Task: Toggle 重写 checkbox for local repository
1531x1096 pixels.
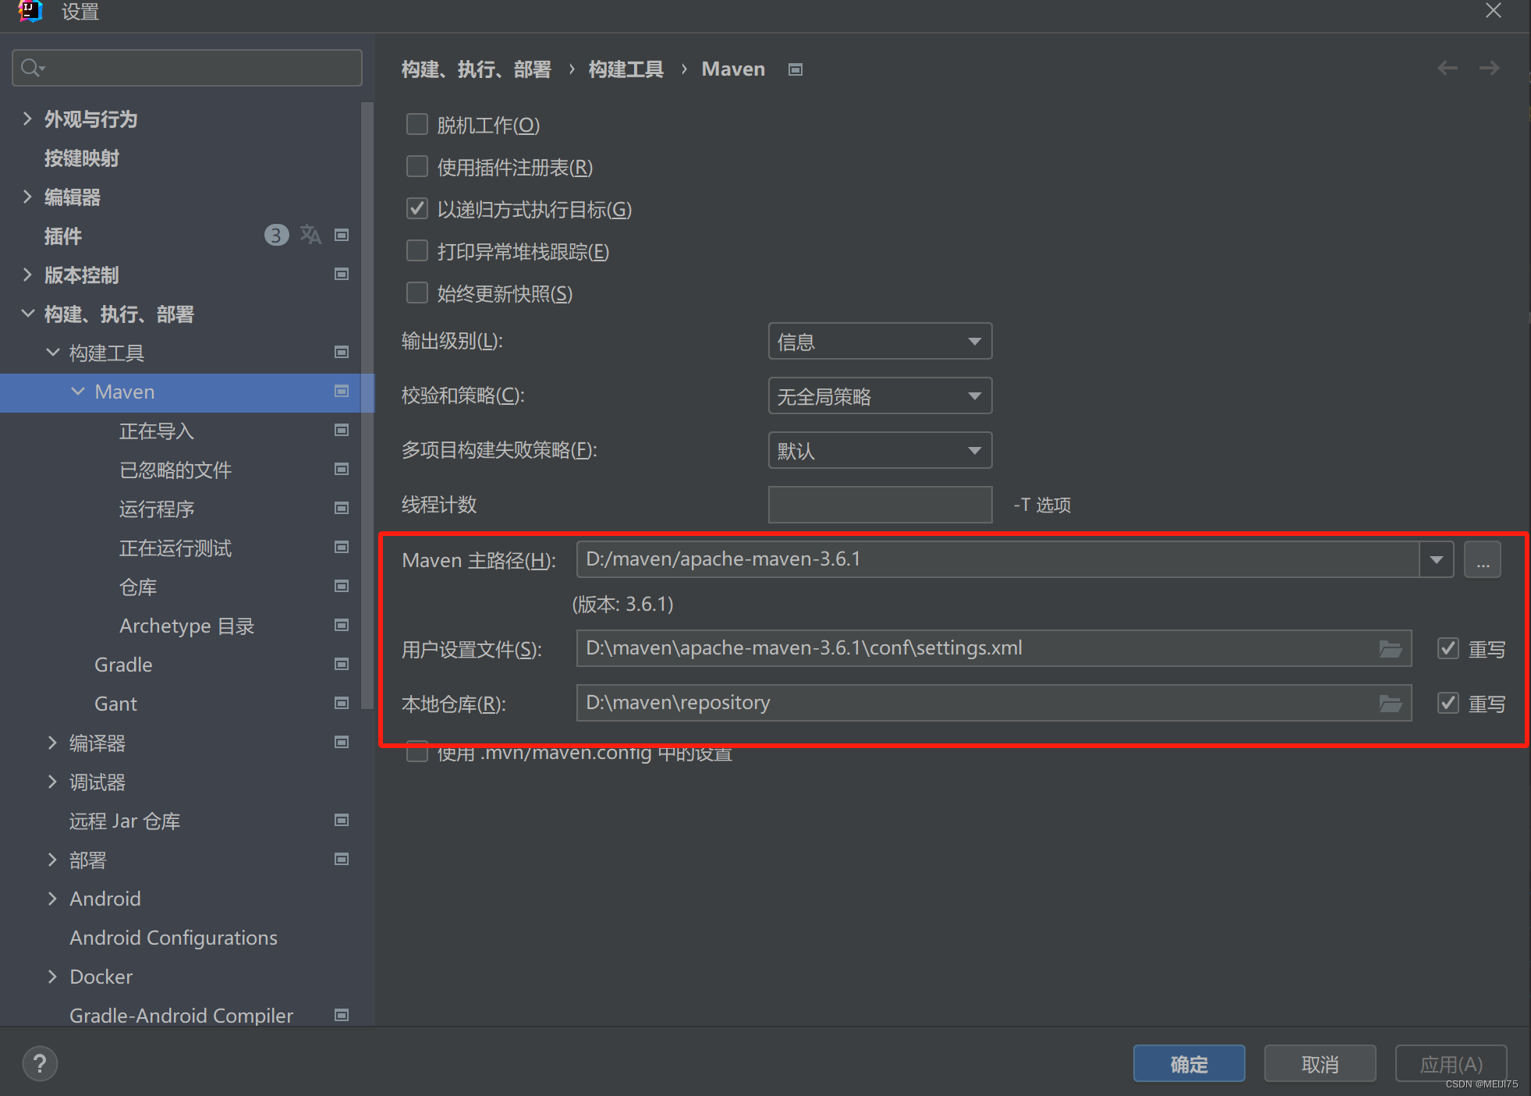Action: coord(1448,704)
